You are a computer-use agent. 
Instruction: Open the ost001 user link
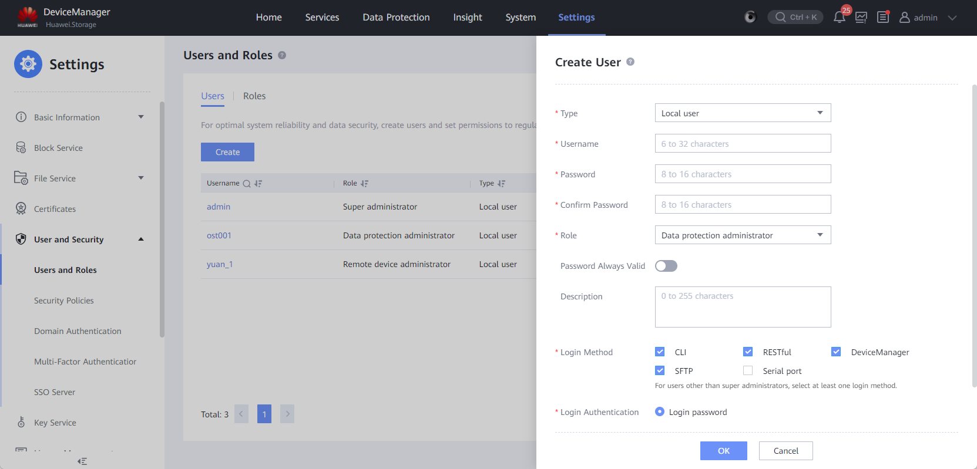point(219,235)
